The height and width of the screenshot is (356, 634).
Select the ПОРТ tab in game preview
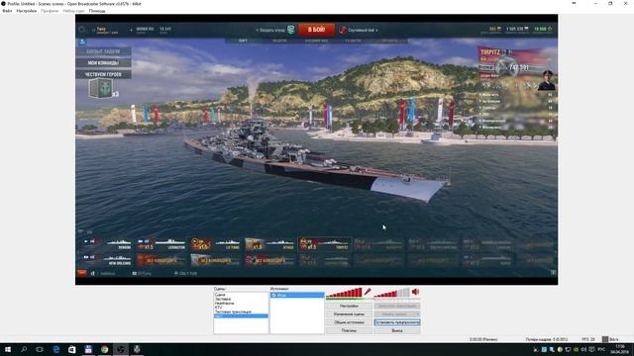(243, 41)
